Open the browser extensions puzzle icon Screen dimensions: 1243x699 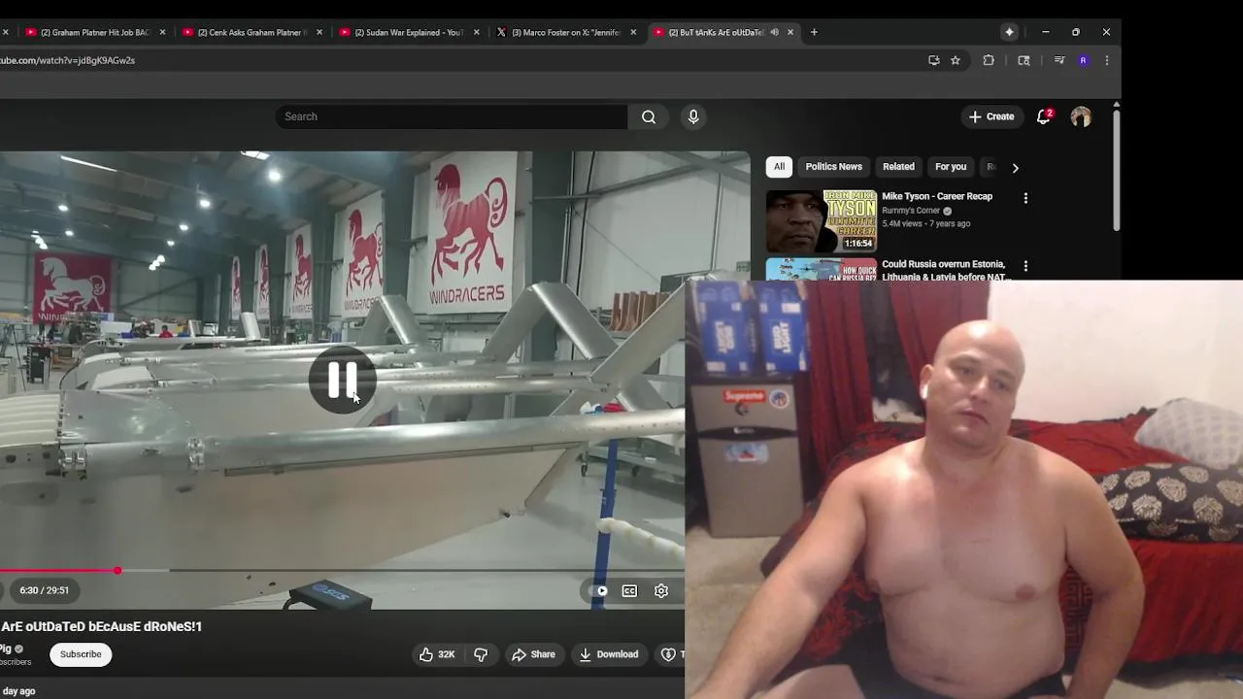989,60
